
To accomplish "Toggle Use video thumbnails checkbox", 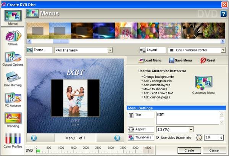I will click(158, 137).
